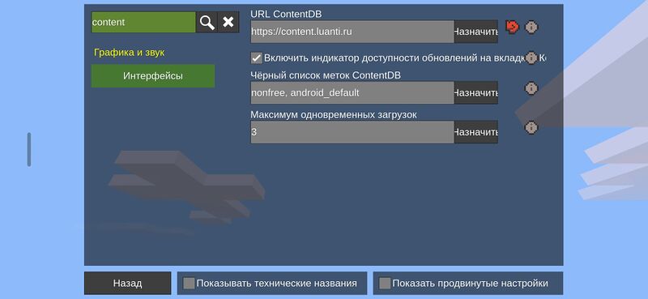Reset URL ContentDB with red undo icon
Screen dimensions: 648x299
point(512,28)
